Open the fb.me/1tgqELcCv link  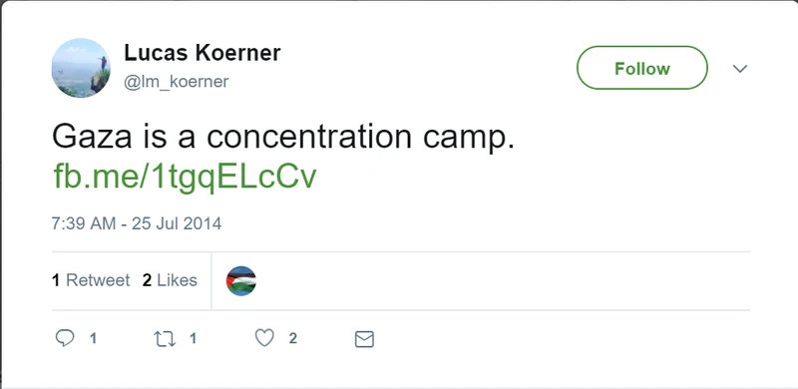(x=186, y=178)
